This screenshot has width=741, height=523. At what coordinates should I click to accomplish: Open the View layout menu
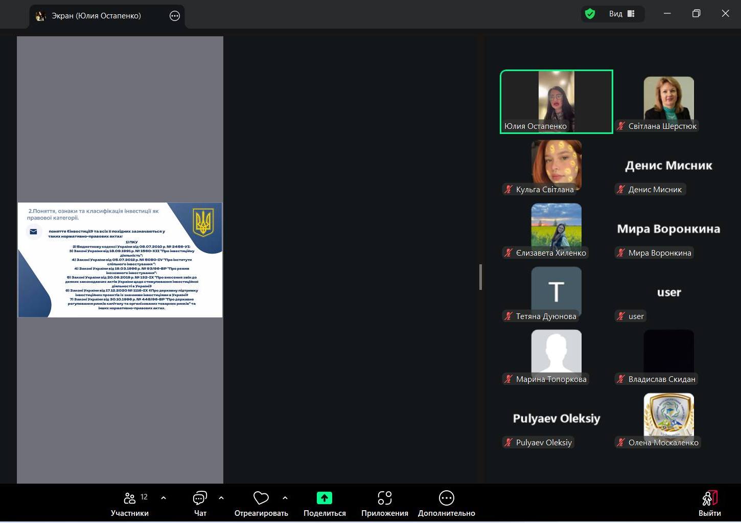[621, 14]
